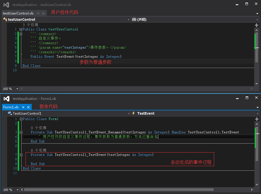Click the 'Public Event TestEvent' code line

coord(76,57)
